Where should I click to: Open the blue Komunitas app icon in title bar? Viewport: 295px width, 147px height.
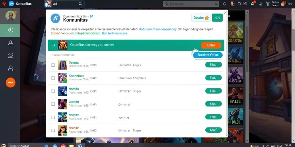click(11, 3)
